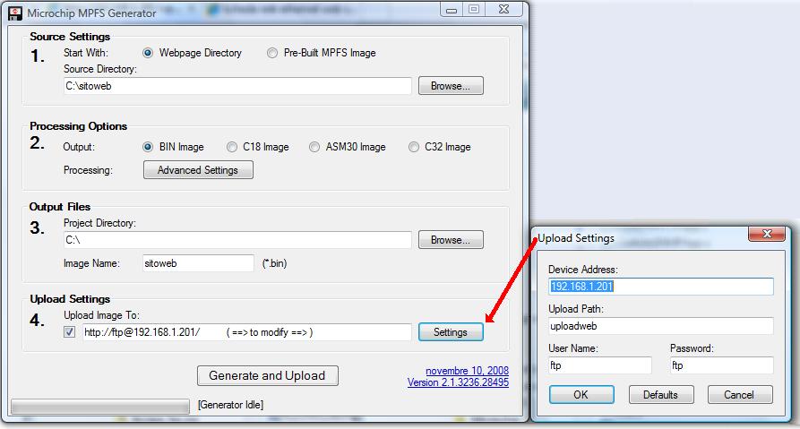The height and width of the screenshot is (429, 800).
Task: Click the generator progress bar
Action: pos(100,406)
